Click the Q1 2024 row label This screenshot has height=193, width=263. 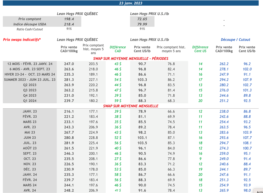[30, 101]
